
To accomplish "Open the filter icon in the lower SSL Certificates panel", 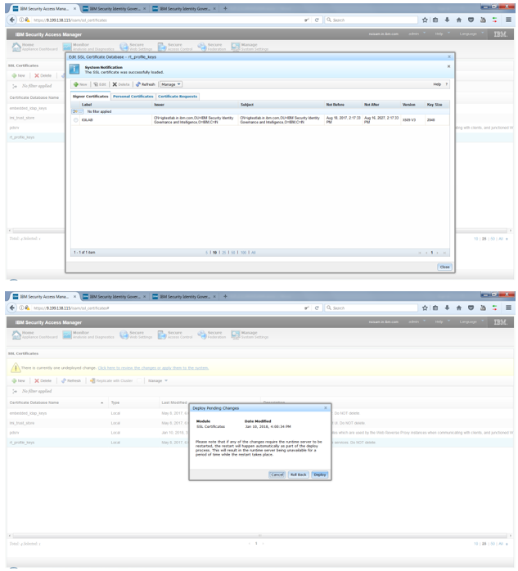I will 15,391.
